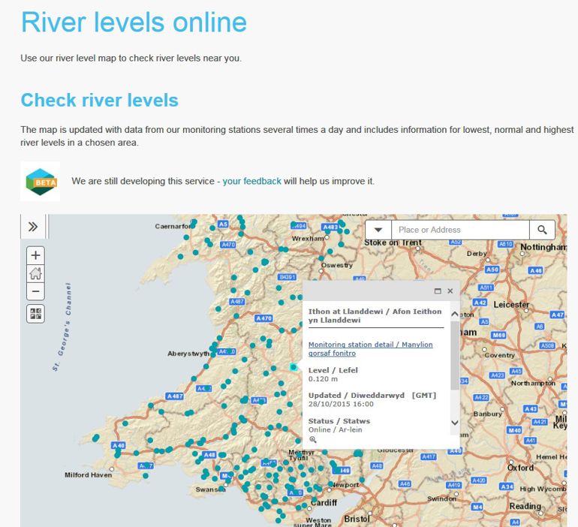This screenshot has height=527, width=578.
Task: Zoom in on the map with plus button
Action: tap(36, 255)
